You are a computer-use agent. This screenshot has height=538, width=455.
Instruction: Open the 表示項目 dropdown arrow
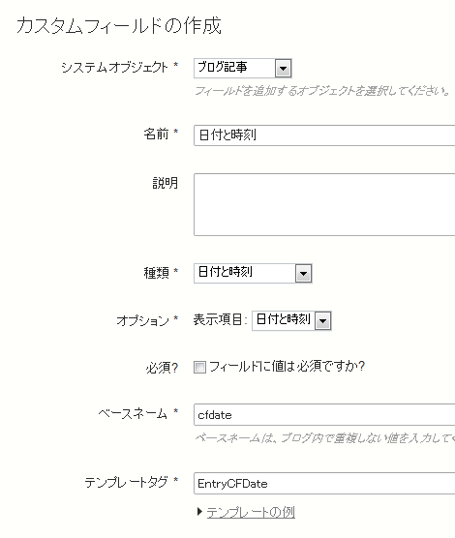coord(322,321)
